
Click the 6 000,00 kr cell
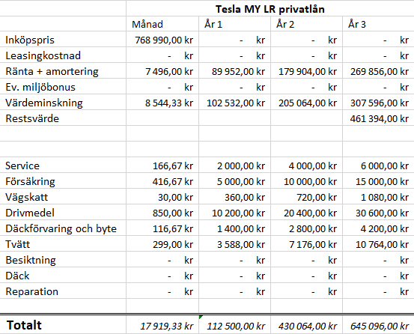pyautogui.click(x=378, y=166)
